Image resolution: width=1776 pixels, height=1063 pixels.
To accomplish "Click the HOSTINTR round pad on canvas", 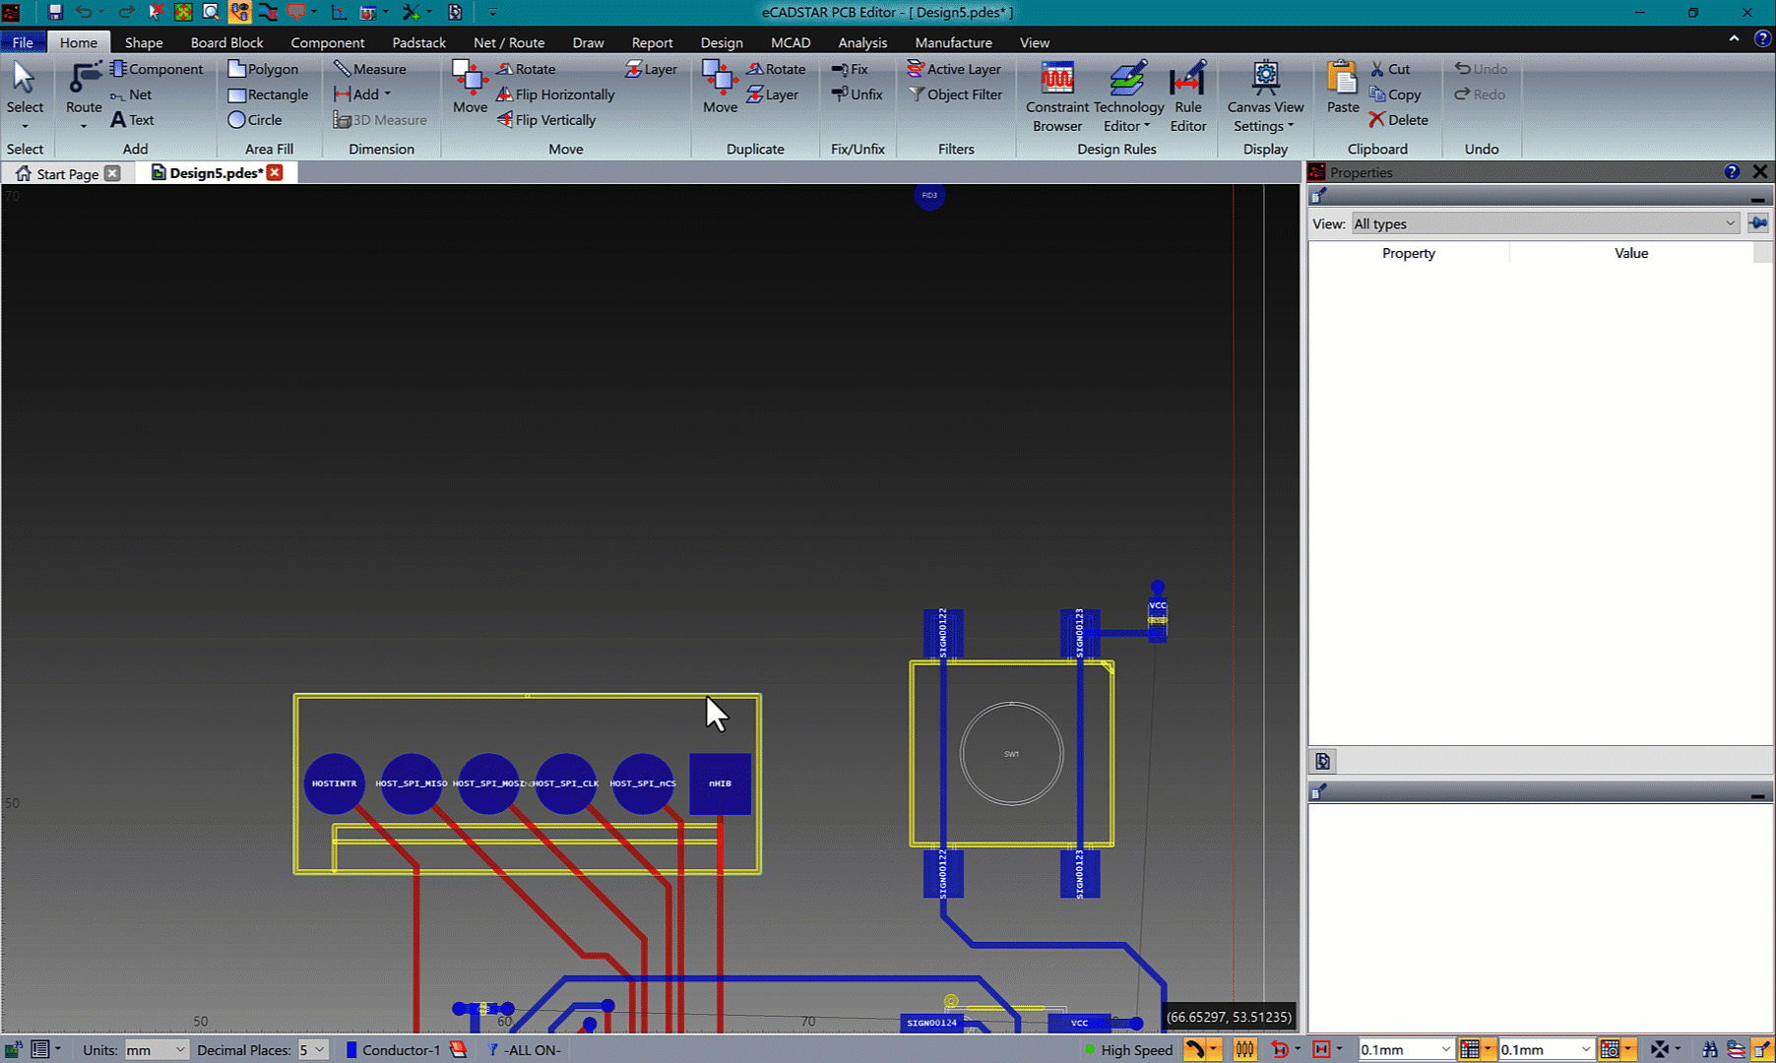I will pos(335,783).
